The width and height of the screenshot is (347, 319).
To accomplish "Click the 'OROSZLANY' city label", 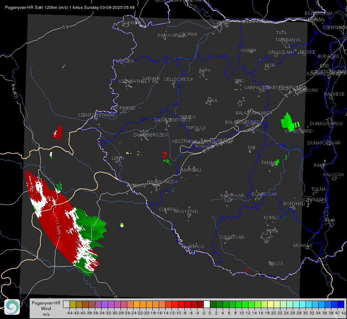I will (281, 52).
